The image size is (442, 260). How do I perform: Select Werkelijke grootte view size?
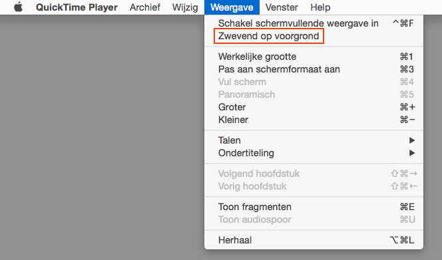[x=314, y=57]
